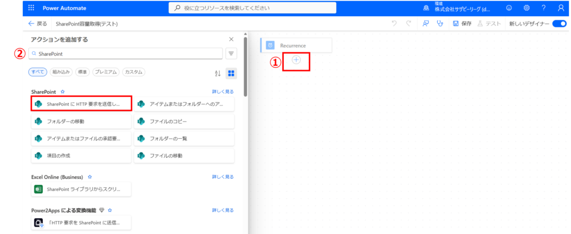Click the flow checker stethoscope icon
The image size is (571, 234).
[441, 24]
